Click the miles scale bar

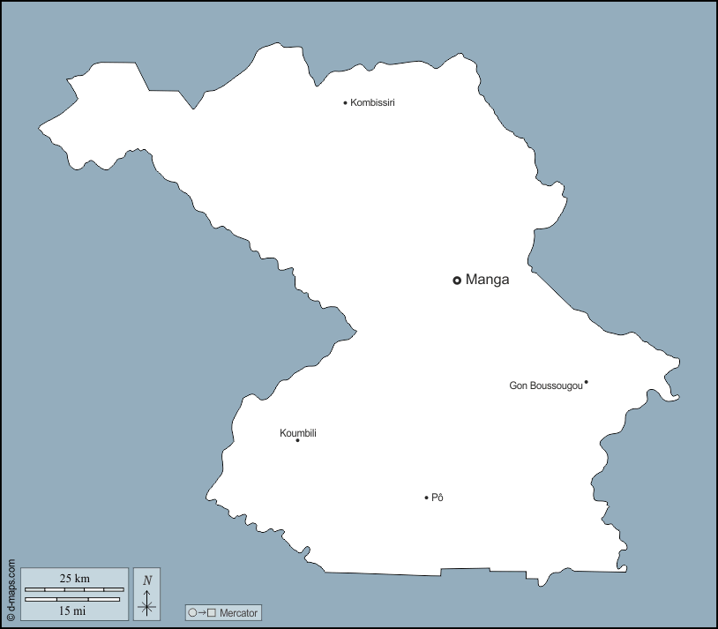(x=72, y=599)
